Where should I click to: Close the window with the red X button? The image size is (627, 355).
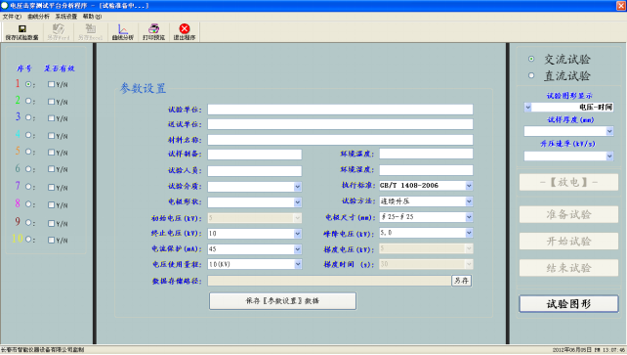click(621, 5)
